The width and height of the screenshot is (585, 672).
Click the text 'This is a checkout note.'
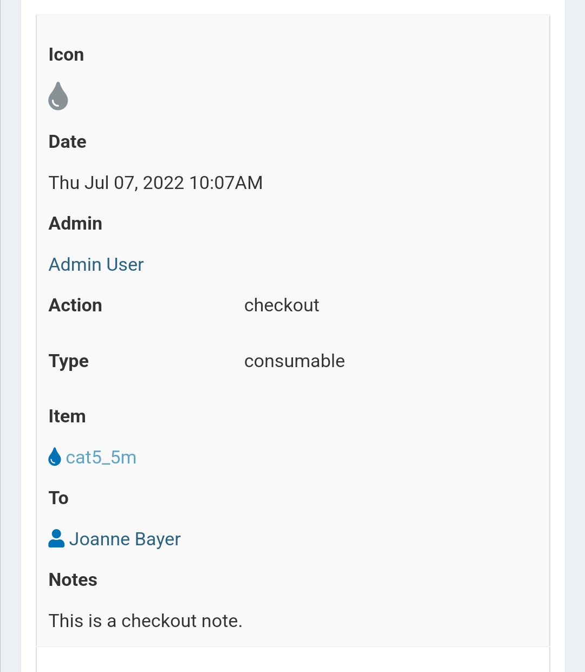[x=145, y=621]
